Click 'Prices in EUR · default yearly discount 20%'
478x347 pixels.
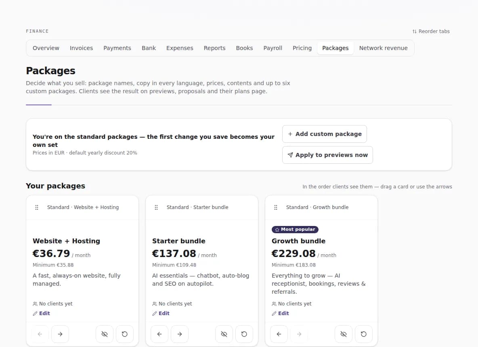click(85, 153)
